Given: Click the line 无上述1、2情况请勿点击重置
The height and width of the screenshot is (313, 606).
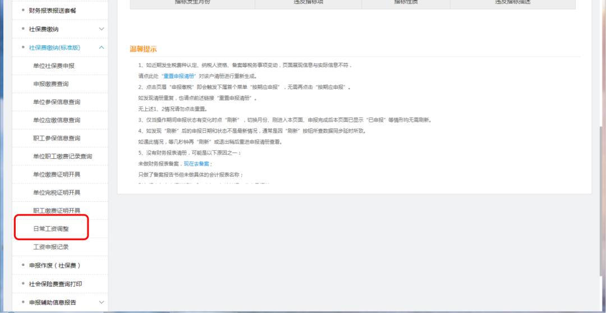Looking at the screenshot, I should click(x=173, y=109).
